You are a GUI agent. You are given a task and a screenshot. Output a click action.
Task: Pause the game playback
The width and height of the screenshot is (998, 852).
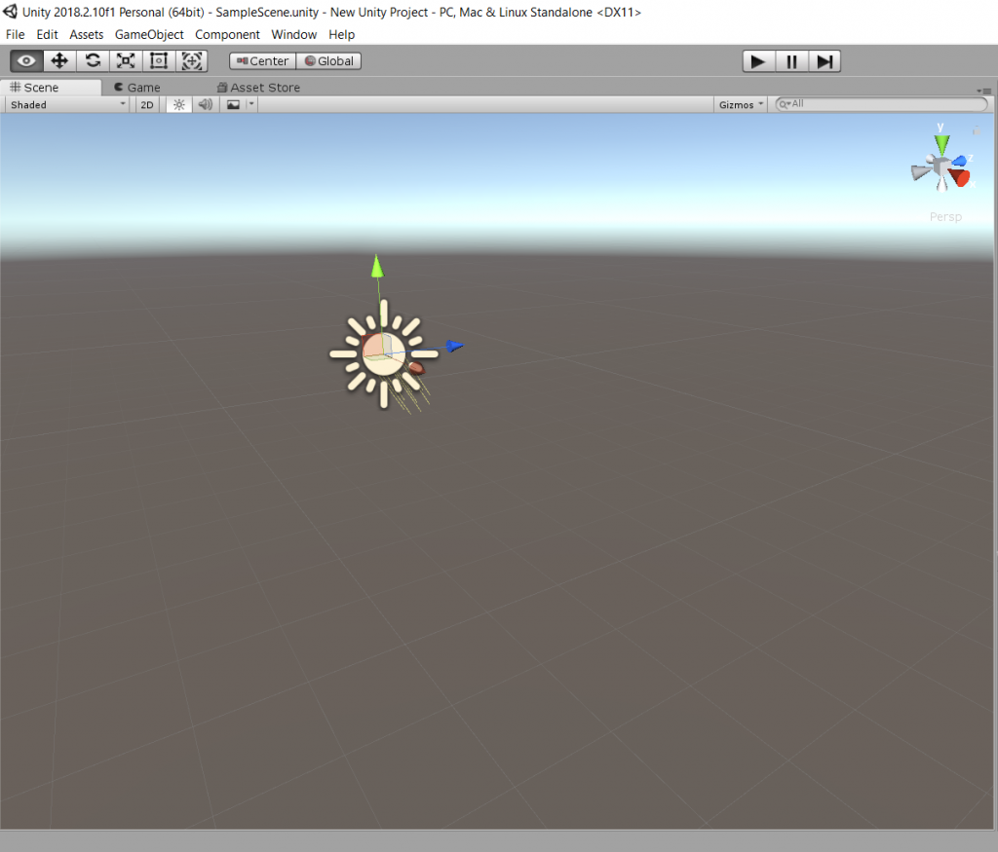[791, 61]
